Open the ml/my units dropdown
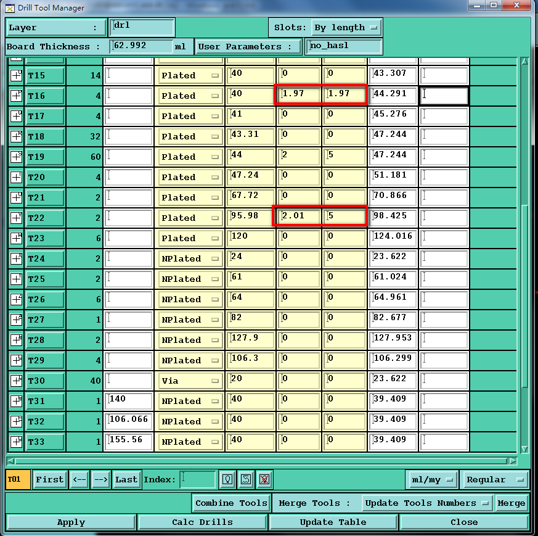The height and width of the screenshot is (536, 538). point(431,480)
